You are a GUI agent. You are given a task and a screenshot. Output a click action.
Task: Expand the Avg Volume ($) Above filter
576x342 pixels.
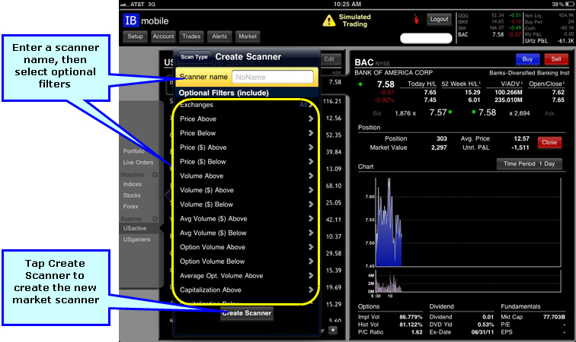246,219
